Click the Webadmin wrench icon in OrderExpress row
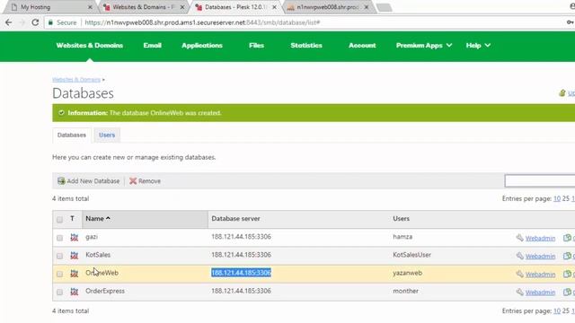575x323 pixels. click(x=519, y=292)
